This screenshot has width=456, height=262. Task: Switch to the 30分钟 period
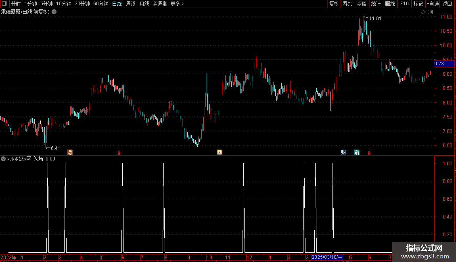(82, 4)
